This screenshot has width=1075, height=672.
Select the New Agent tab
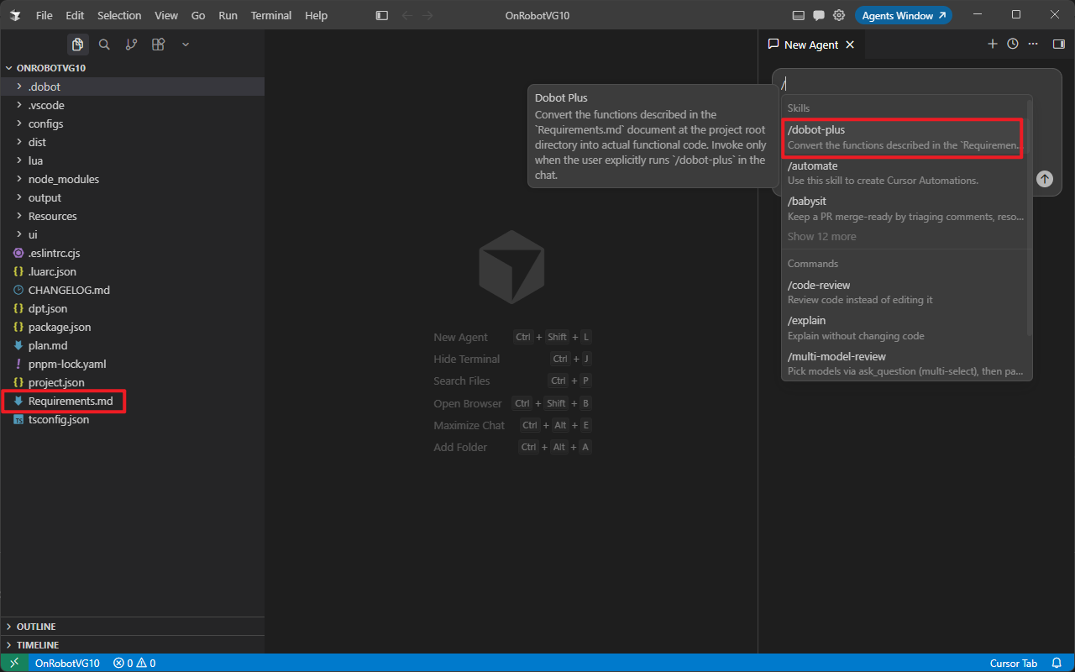click(x=811, y=45)
